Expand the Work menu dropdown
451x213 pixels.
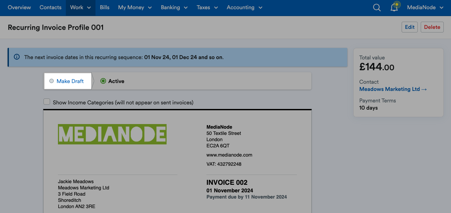click(x=80, y=7)
